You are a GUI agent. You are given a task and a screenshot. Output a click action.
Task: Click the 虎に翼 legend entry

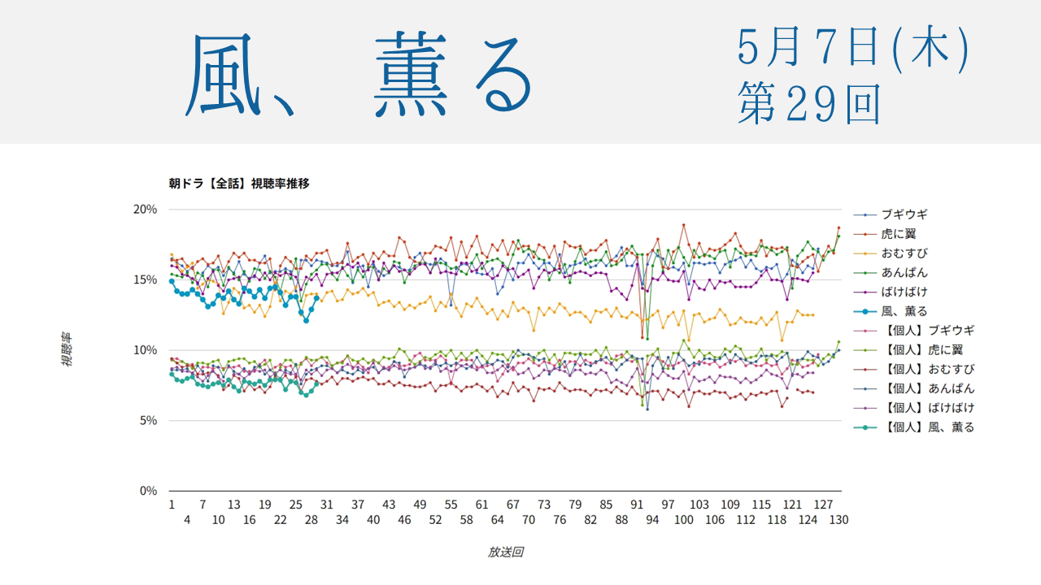[885, 234]
